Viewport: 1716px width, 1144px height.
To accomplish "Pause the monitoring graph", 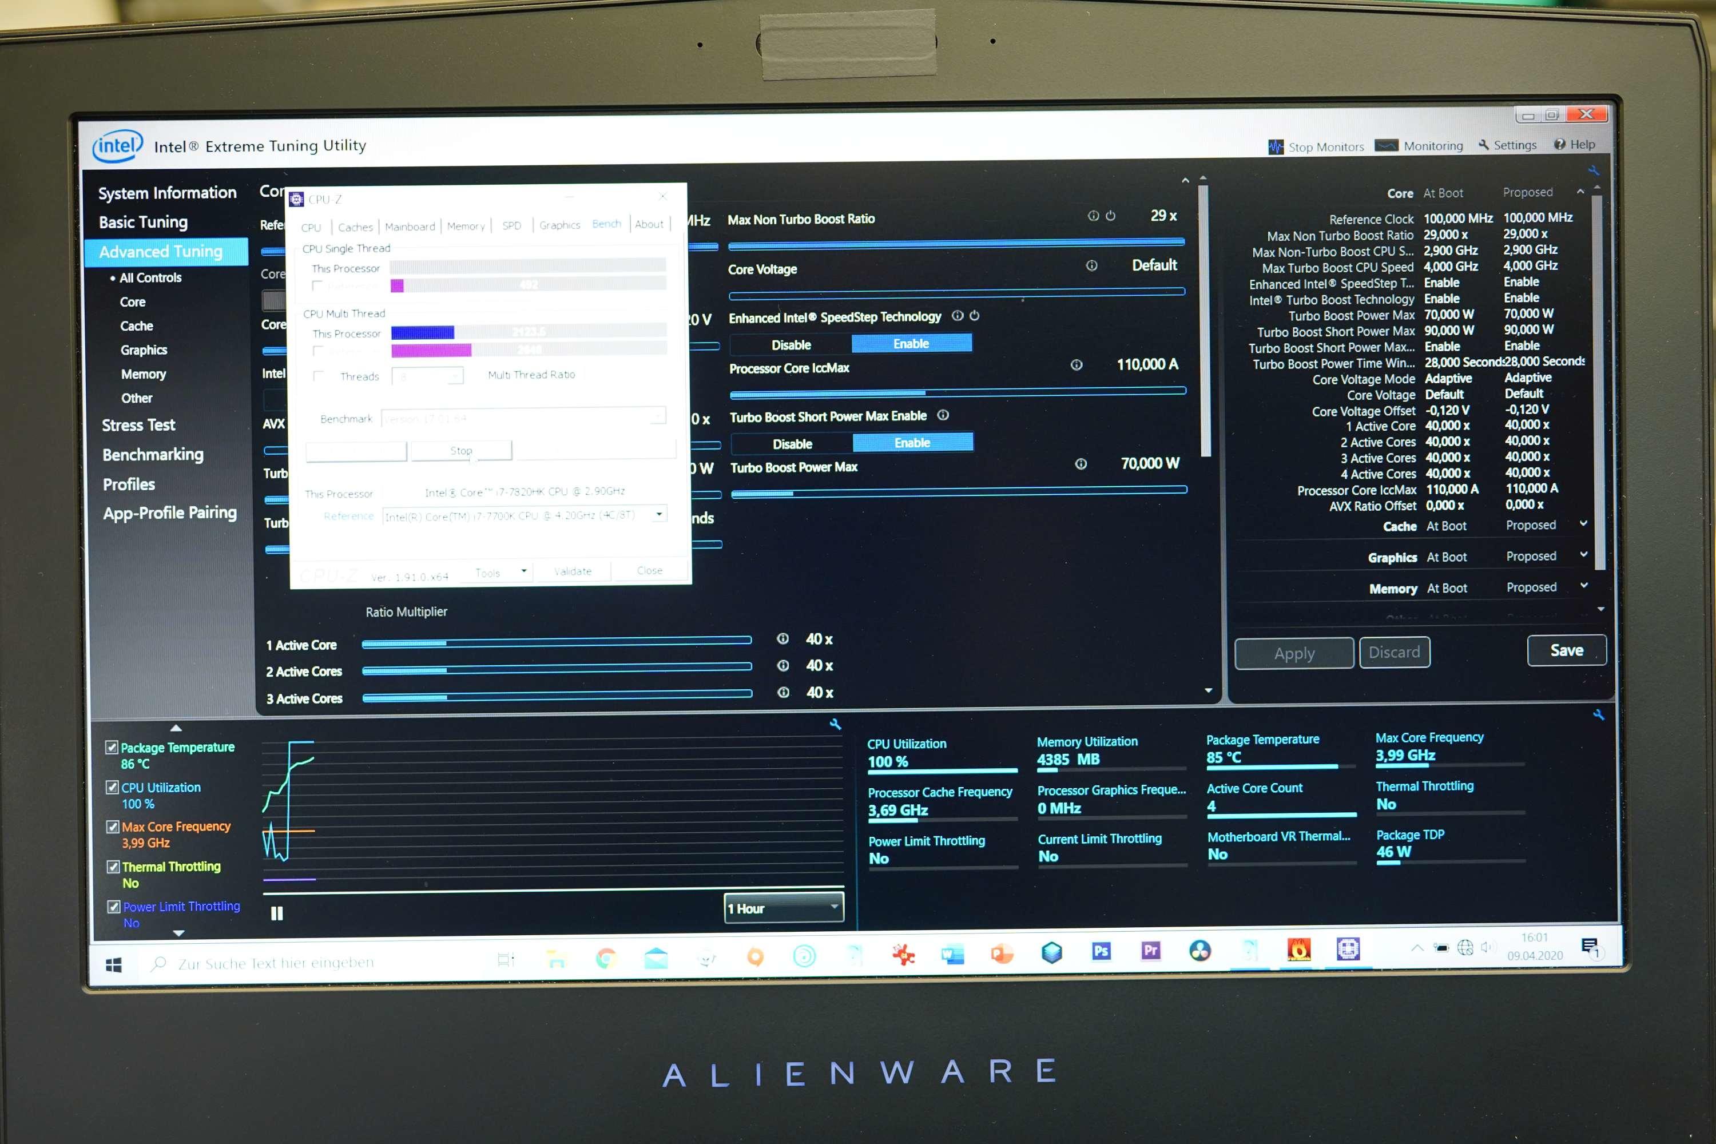I will pyautogui.click(x=276, y=913).
